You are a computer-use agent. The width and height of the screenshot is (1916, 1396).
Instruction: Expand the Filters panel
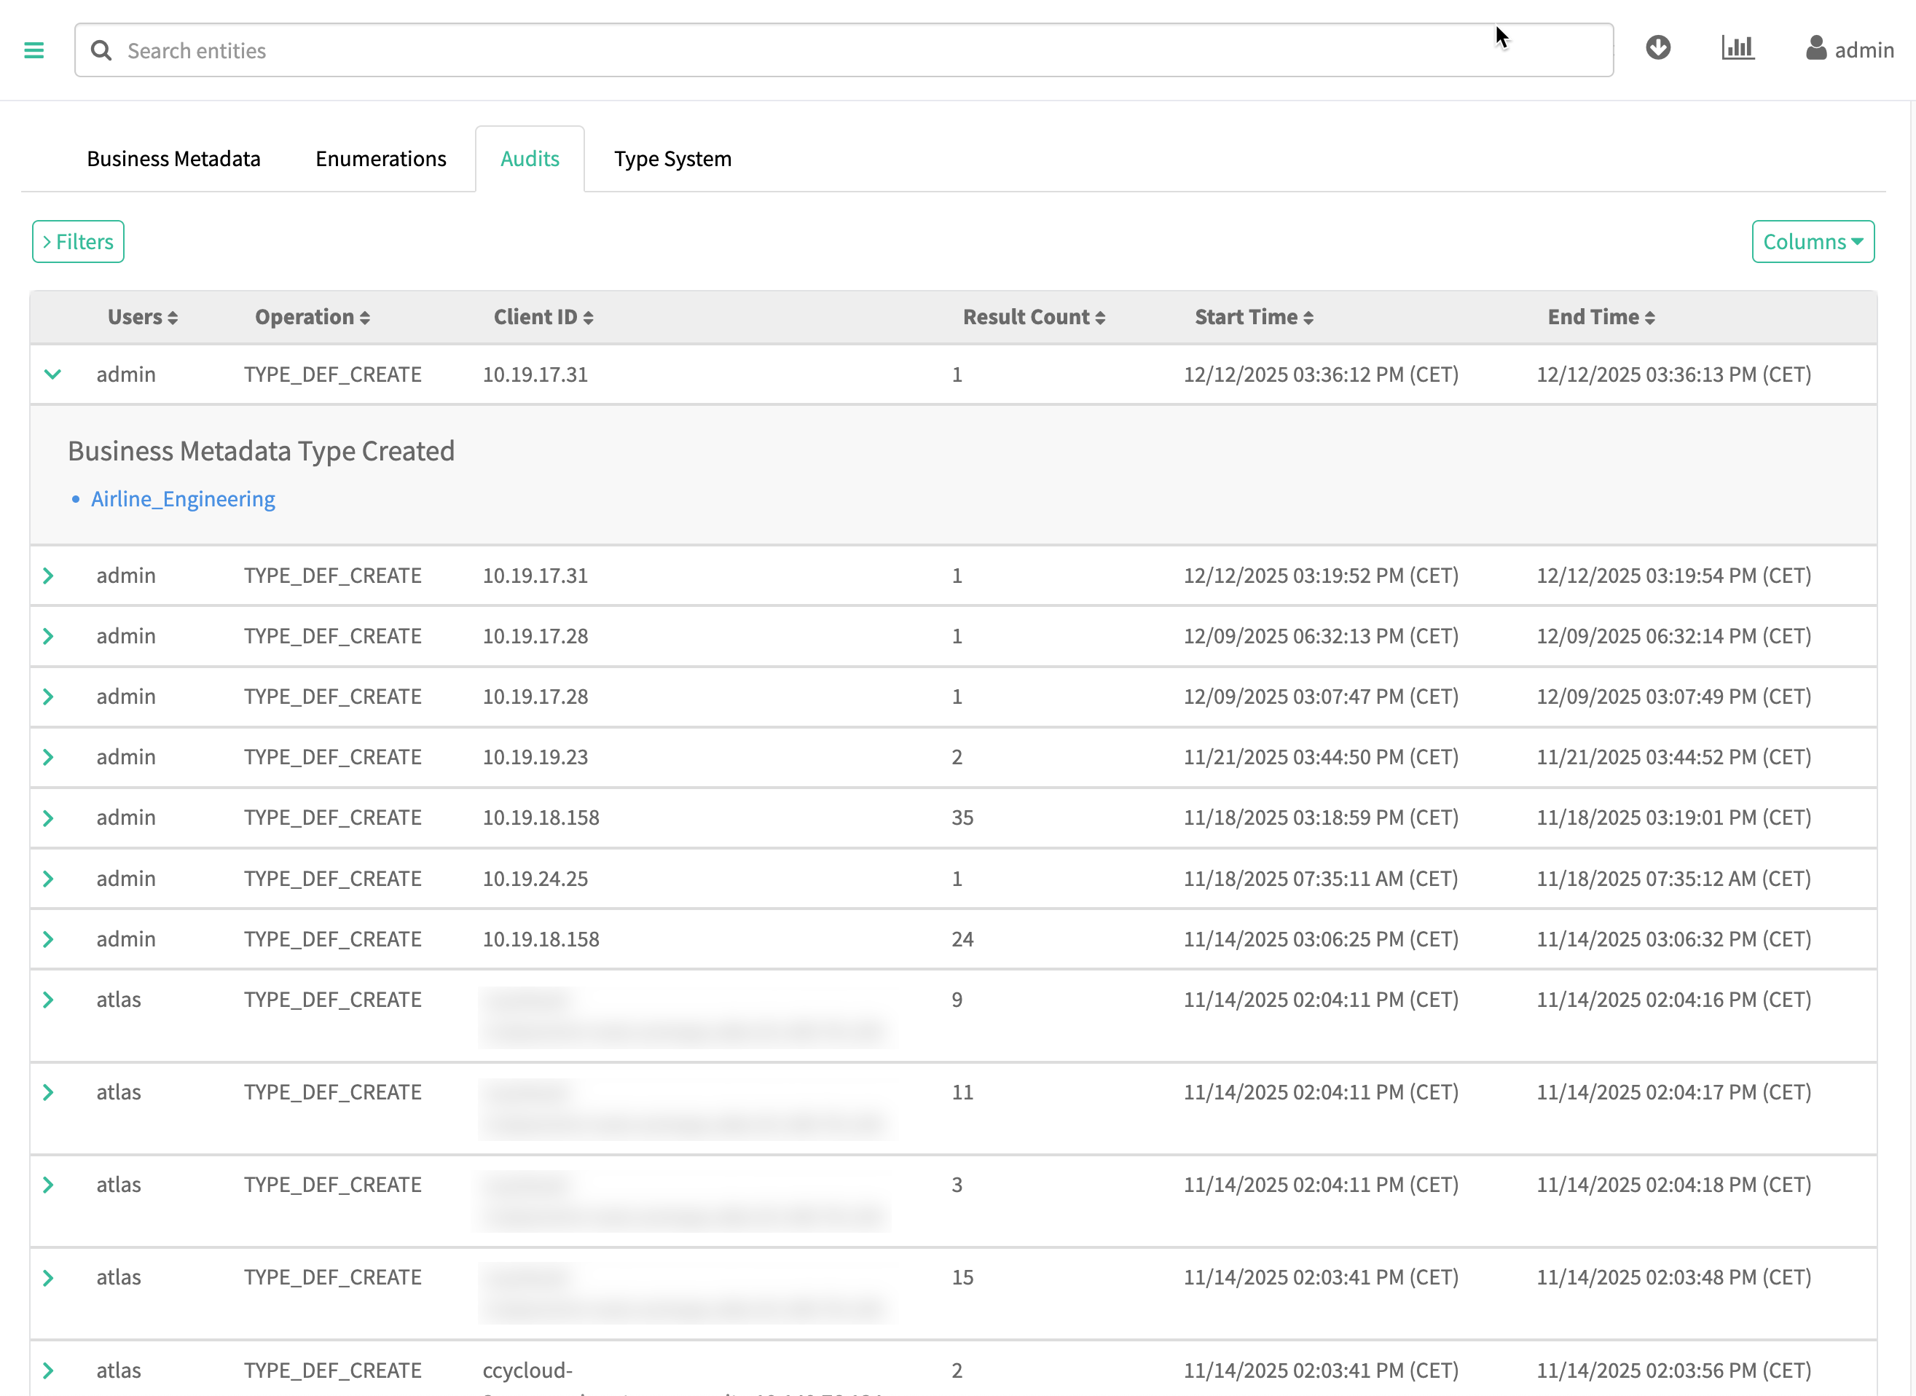(x=78, y=242)
